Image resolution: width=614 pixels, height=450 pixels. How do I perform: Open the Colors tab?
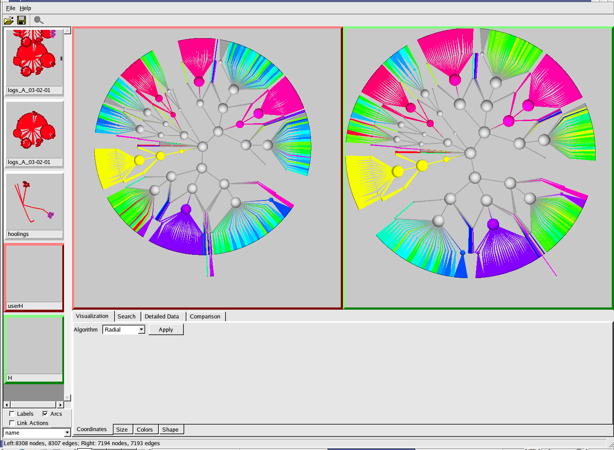pos(145,429)
